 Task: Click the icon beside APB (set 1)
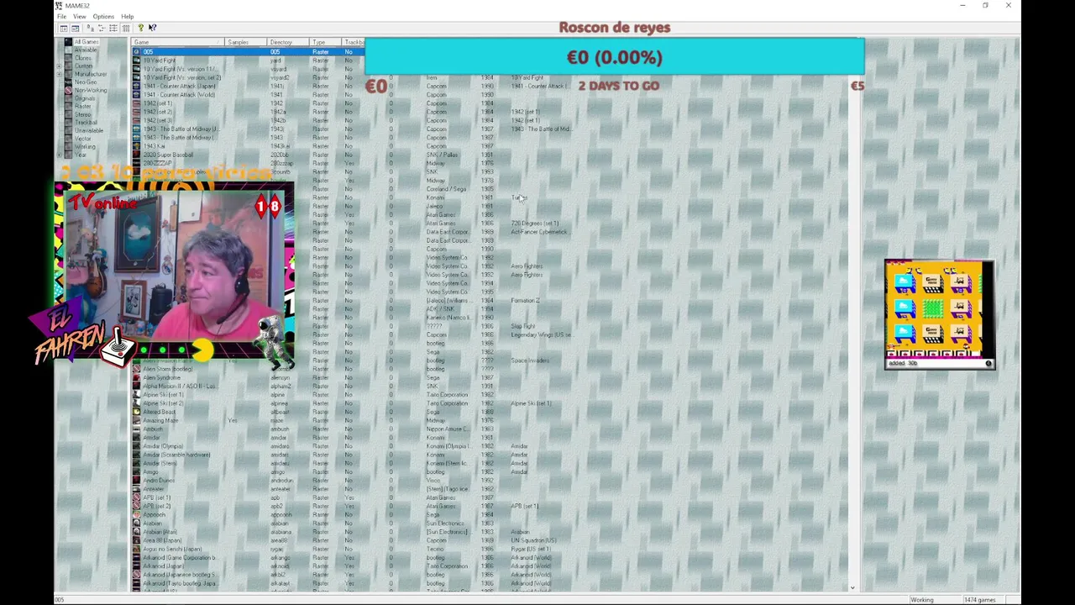click(x=136, y=497)
